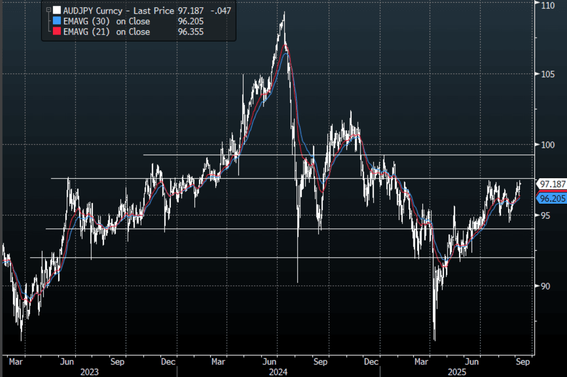Click the 96.355 EMAVG value in legend
The image size is (567, 377).
pyautogui.click(x=190, y=32)
